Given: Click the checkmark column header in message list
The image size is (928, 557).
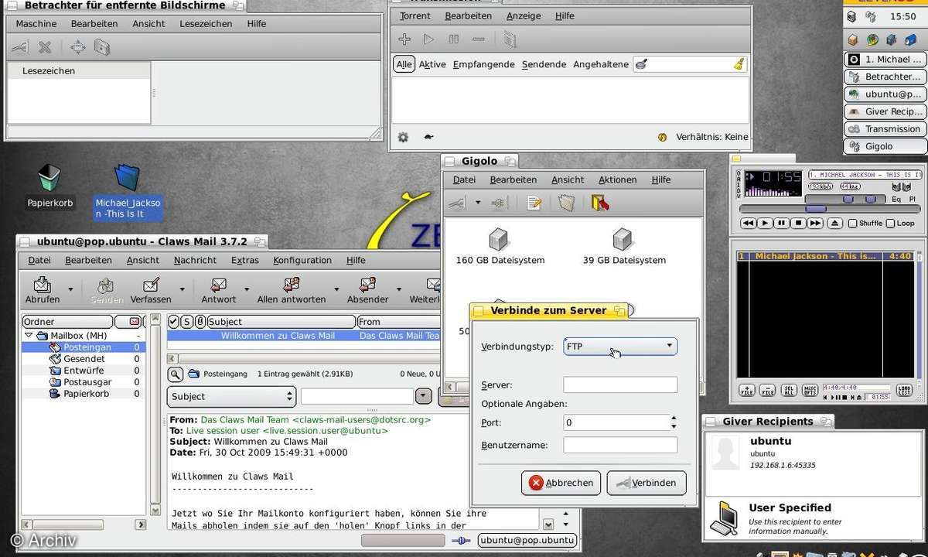Looking at the screenshot, I should (173, 321).
